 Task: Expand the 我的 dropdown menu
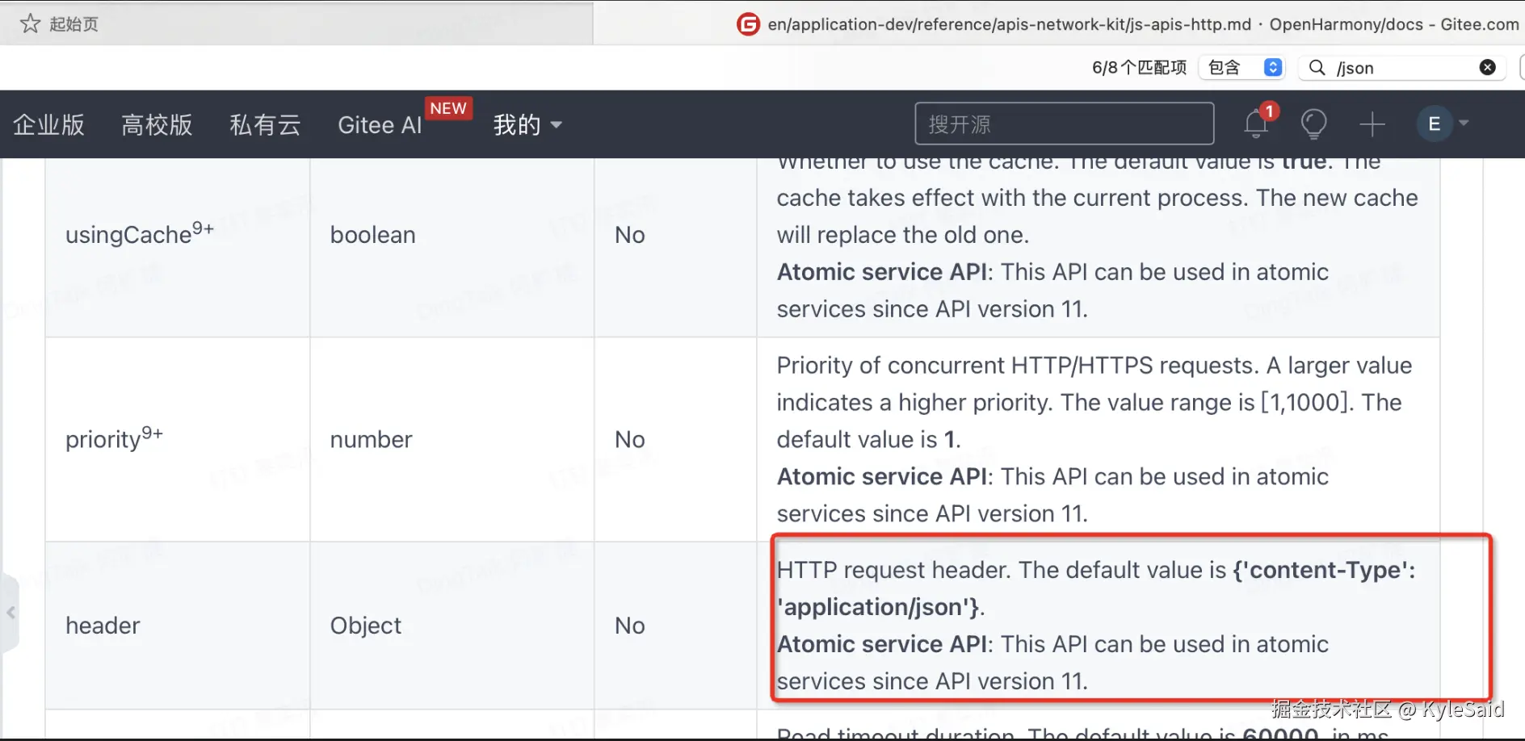click(x=527, y=125)
